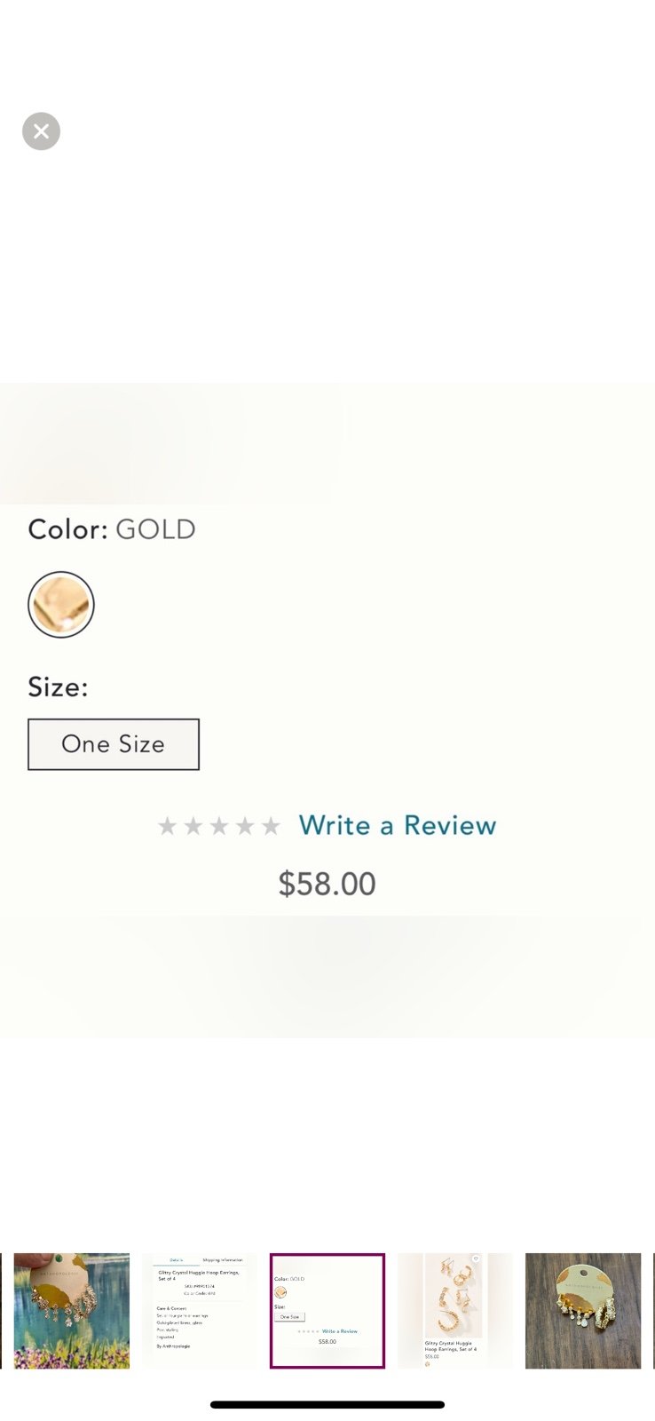Select the purple-outlined current thumbnail
The image size is (655, 1421).
tap(327, 1311)
